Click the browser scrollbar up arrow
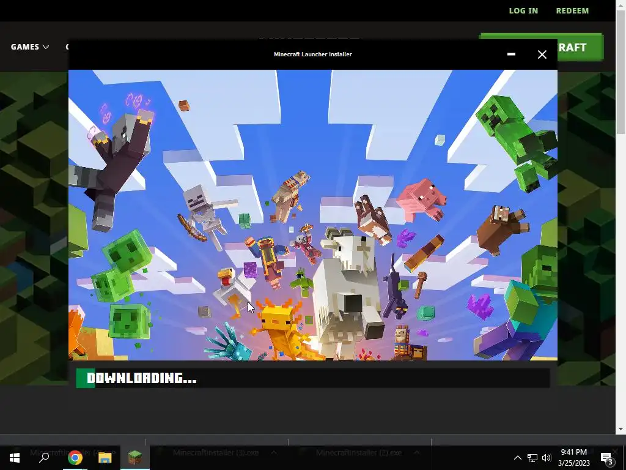The height and width of the screenshot is (470, 626). (621, 5)
